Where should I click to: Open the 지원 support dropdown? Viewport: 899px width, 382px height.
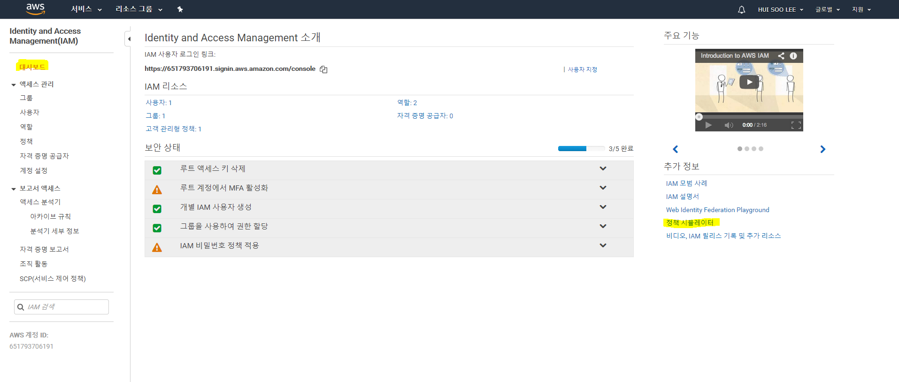pyautogui.click(x=861, y=9)
